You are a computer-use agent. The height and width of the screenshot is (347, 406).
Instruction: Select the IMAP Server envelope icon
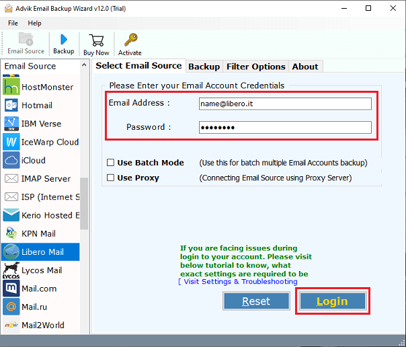[x=11, y=178]
